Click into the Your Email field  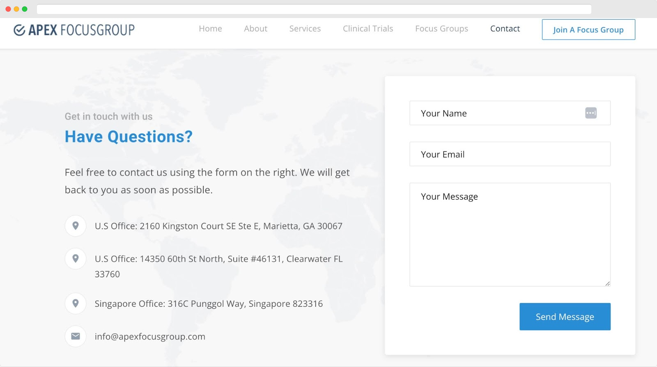[510, 154]
